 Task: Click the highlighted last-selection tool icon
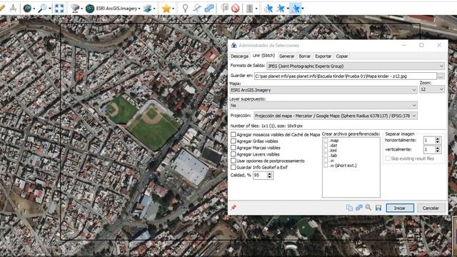[296, 9]
